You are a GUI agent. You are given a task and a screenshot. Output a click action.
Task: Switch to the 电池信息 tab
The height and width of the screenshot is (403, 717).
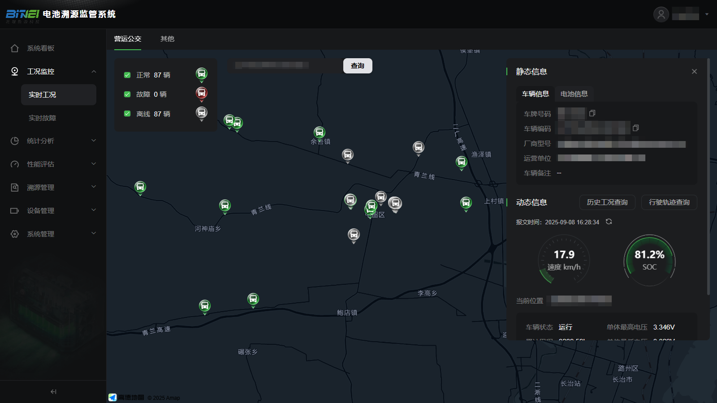pos(574,94)
